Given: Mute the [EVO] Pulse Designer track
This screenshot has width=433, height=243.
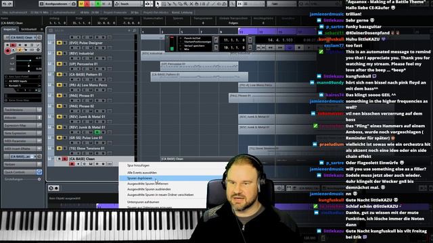Looking at the screenshot, I should click(59, 43).
